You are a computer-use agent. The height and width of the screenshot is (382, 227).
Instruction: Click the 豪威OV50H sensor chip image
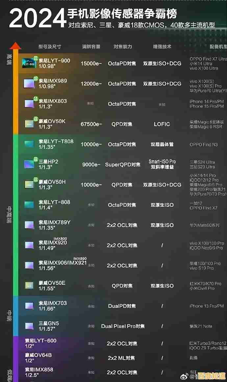tap(29, 184)
